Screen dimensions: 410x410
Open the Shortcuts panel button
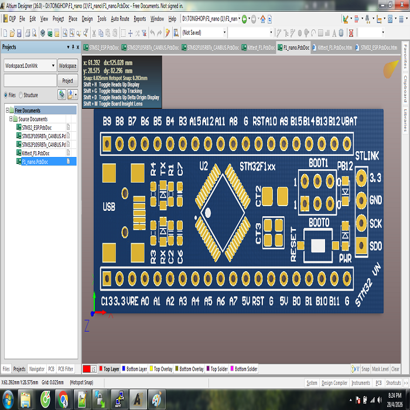393,383
